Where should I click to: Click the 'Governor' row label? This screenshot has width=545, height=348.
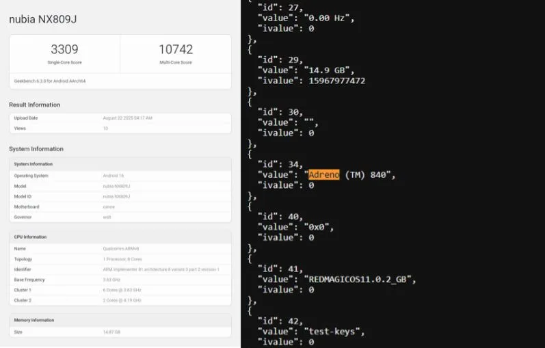pos(23,217)
